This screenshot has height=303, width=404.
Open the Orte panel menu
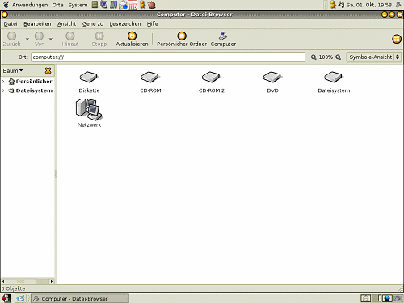[57, 5]
